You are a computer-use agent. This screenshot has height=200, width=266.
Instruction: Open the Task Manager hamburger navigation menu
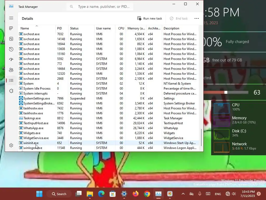(x=11, y=18)
